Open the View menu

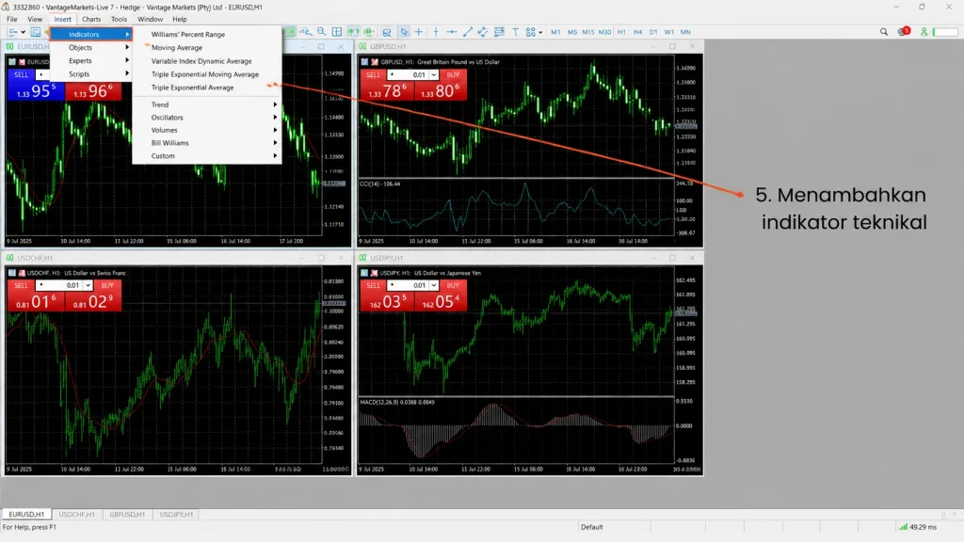pyautogui.click(x=35, y=19)
